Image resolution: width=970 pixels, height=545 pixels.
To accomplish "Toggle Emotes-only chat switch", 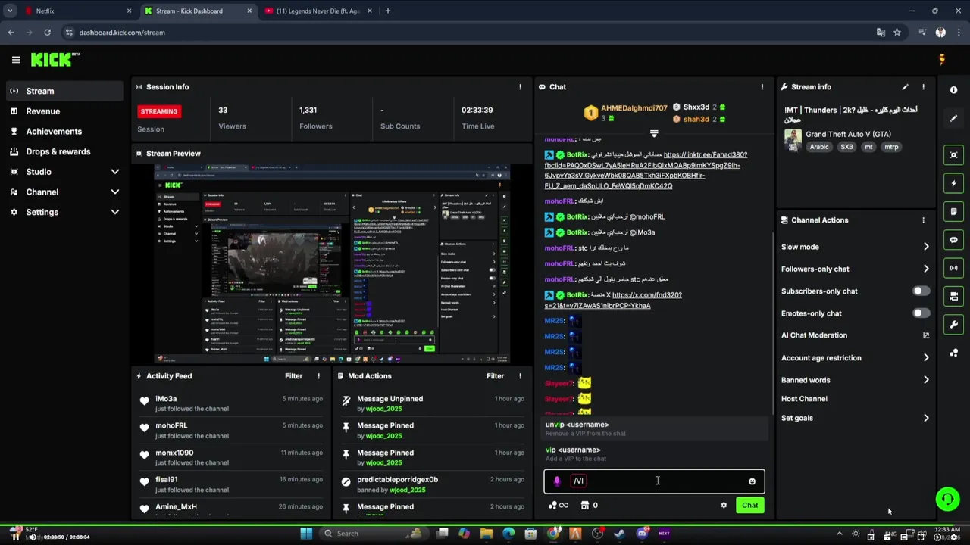I will click(921, 313).
